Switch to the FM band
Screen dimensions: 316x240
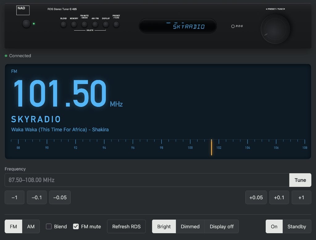[x=13, y=226]
